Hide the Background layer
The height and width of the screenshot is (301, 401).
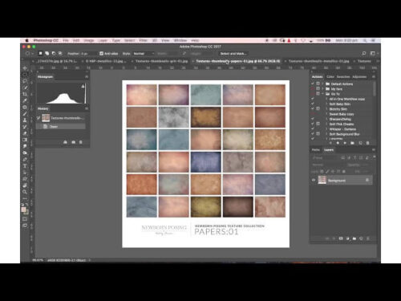pyautogui.click(x=314, y=181)
